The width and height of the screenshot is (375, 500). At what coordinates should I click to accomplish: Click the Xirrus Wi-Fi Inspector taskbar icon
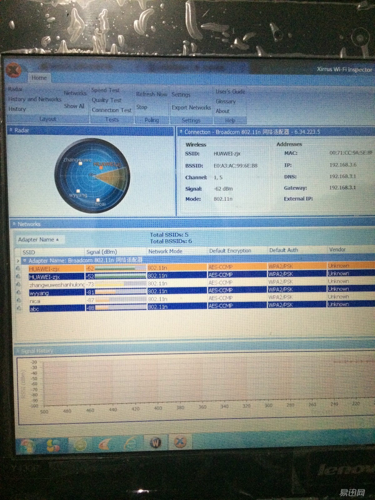click(180, 442)
